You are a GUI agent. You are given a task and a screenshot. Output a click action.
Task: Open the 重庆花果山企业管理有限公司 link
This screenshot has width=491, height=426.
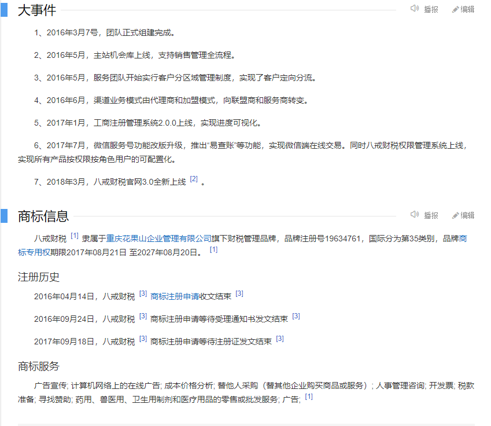tap(159, 239)
